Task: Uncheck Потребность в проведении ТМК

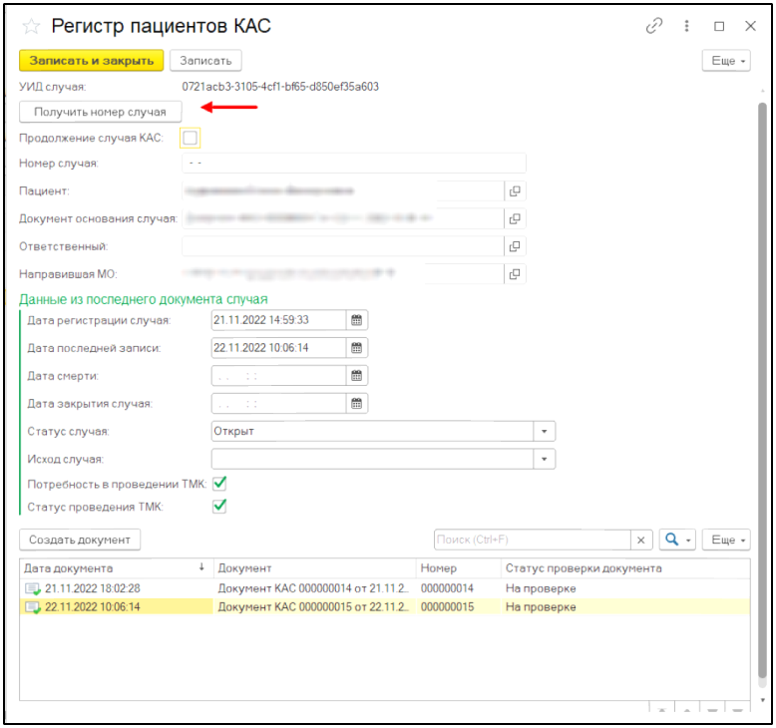Action: point(219,484)
